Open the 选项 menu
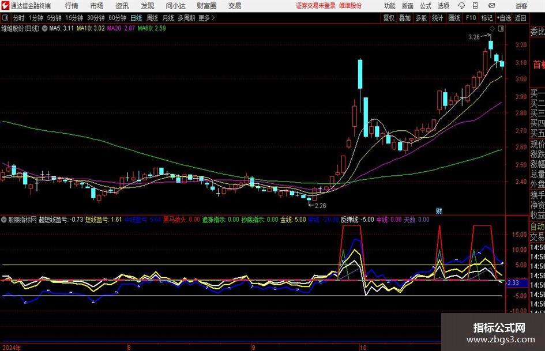Viewport: 545px width, 351px height. click(x=443, y=6)
